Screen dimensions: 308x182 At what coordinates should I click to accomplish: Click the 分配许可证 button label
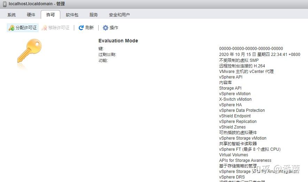click(26, 28)
